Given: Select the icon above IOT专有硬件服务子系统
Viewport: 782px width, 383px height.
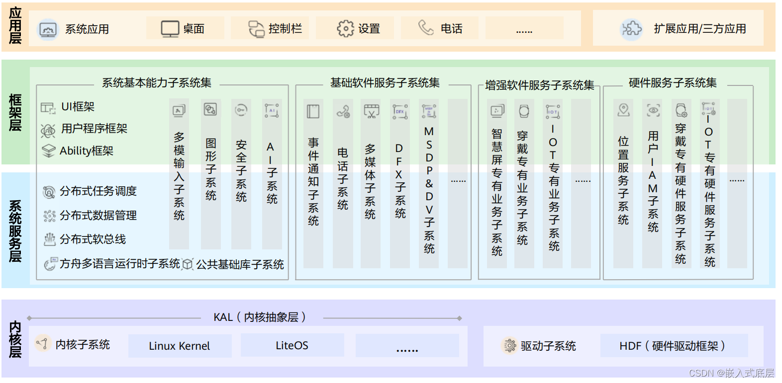Looking at the screenshot, I should (x=708, y=109).
